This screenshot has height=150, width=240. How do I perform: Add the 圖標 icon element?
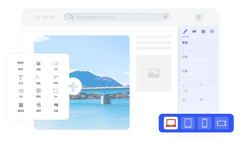(x=38, y=107)
